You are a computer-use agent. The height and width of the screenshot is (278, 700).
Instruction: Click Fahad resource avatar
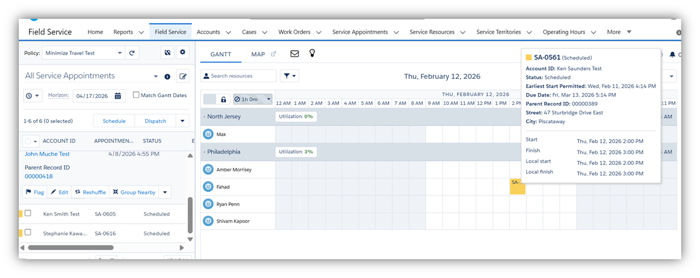click(x=208, y=187)
